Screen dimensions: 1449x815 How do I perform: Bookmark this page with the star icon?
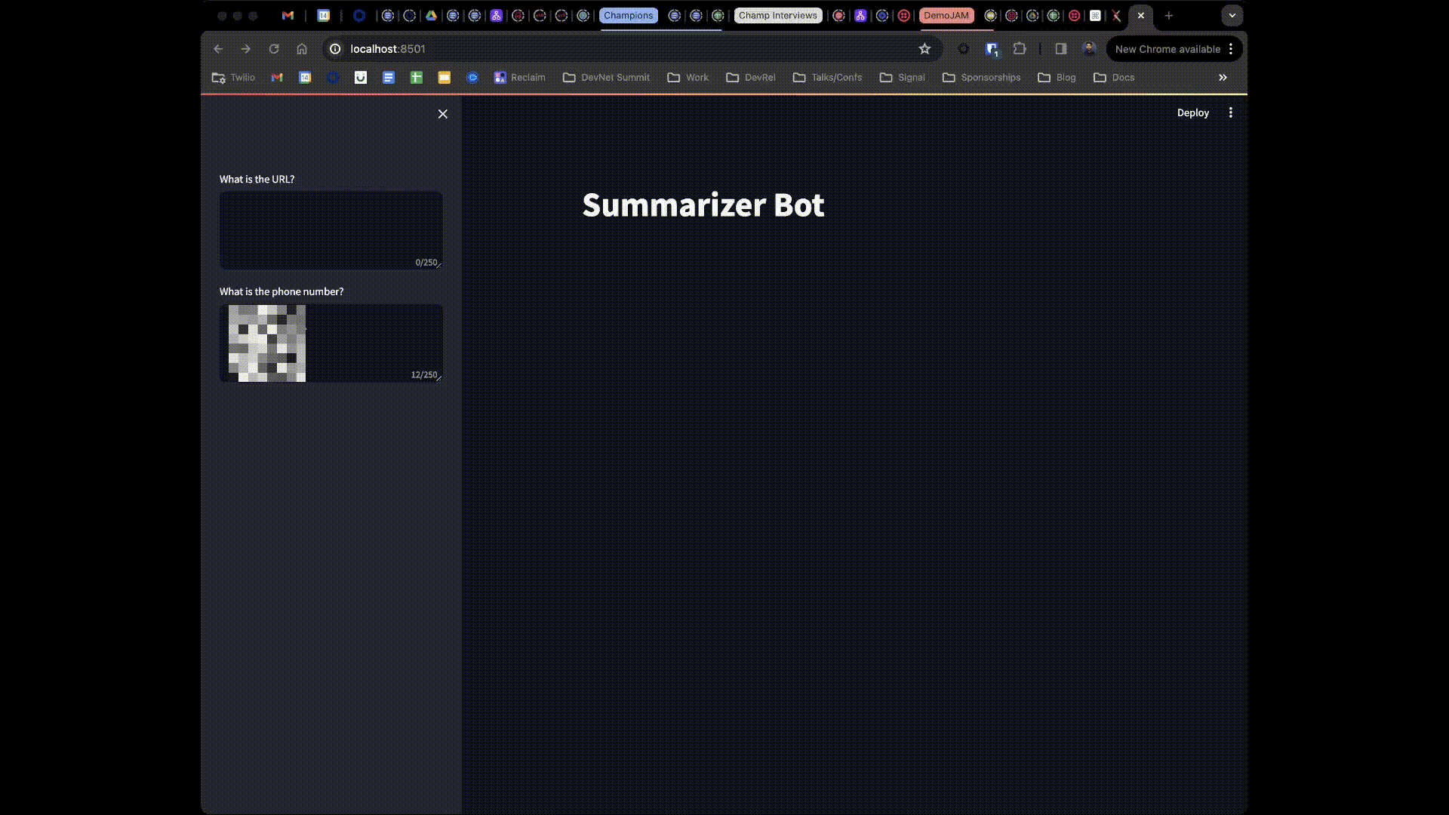click(924, 49)
